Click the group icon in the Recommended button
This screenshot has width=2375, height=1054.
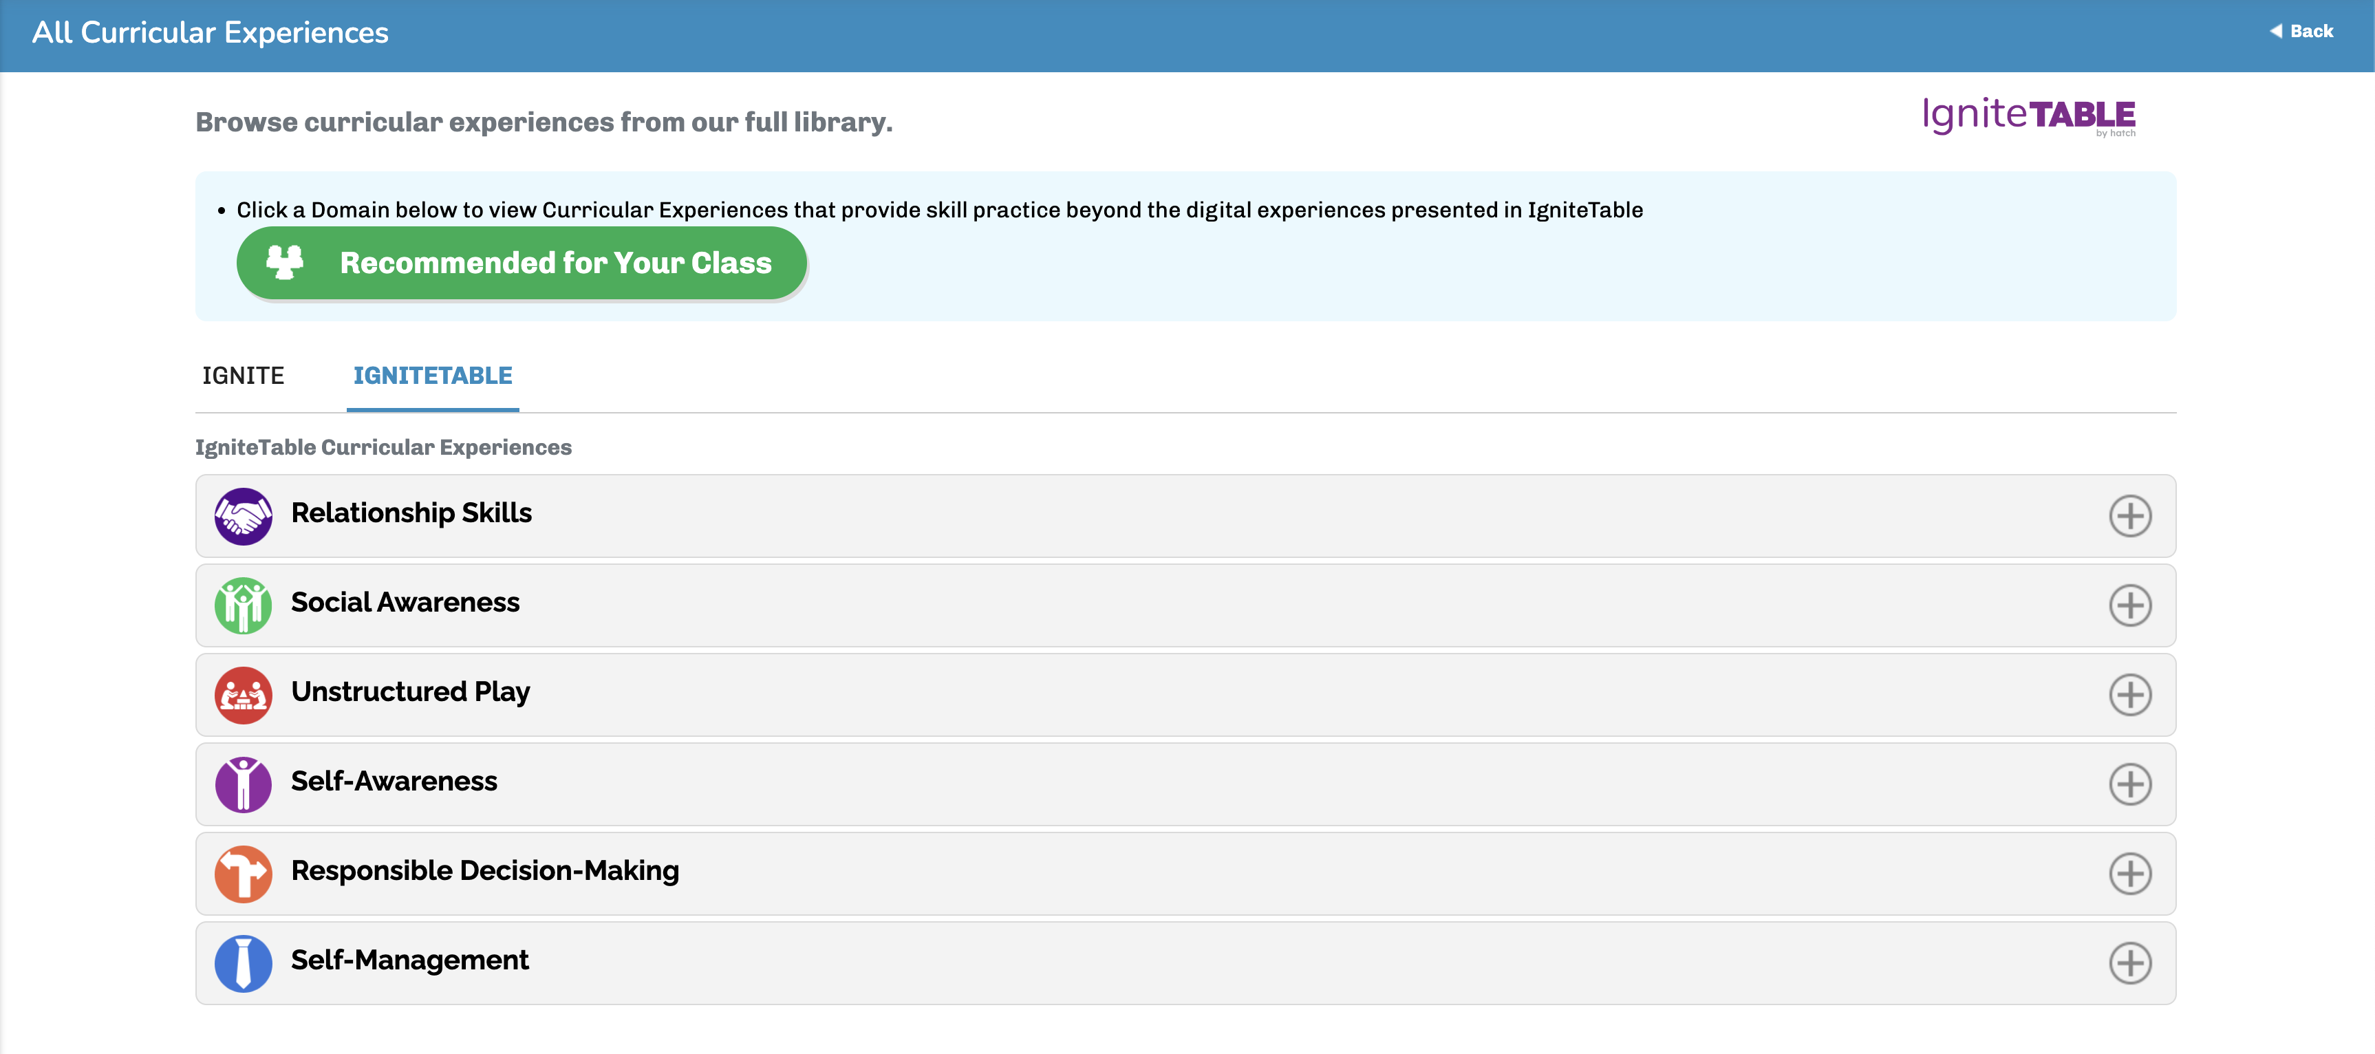[x=285, y=262]
